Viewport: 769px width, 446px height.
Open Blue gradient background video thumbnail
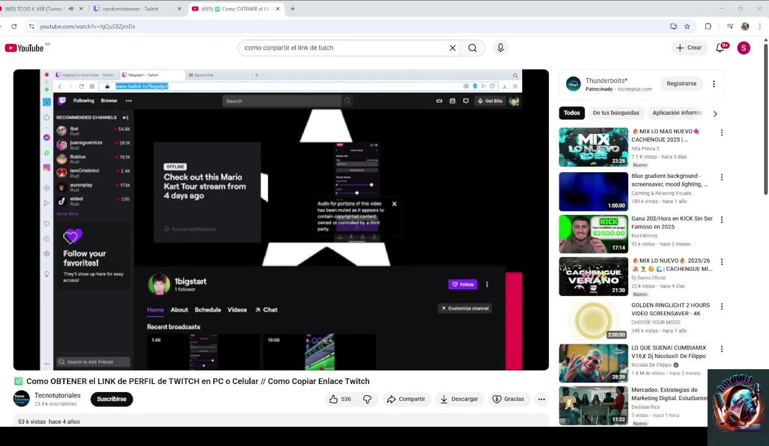593,191
